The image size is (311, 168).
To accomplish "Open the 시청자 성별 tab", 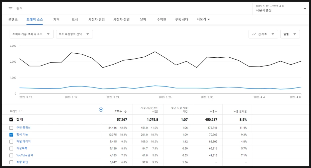I will pos(121,20).
